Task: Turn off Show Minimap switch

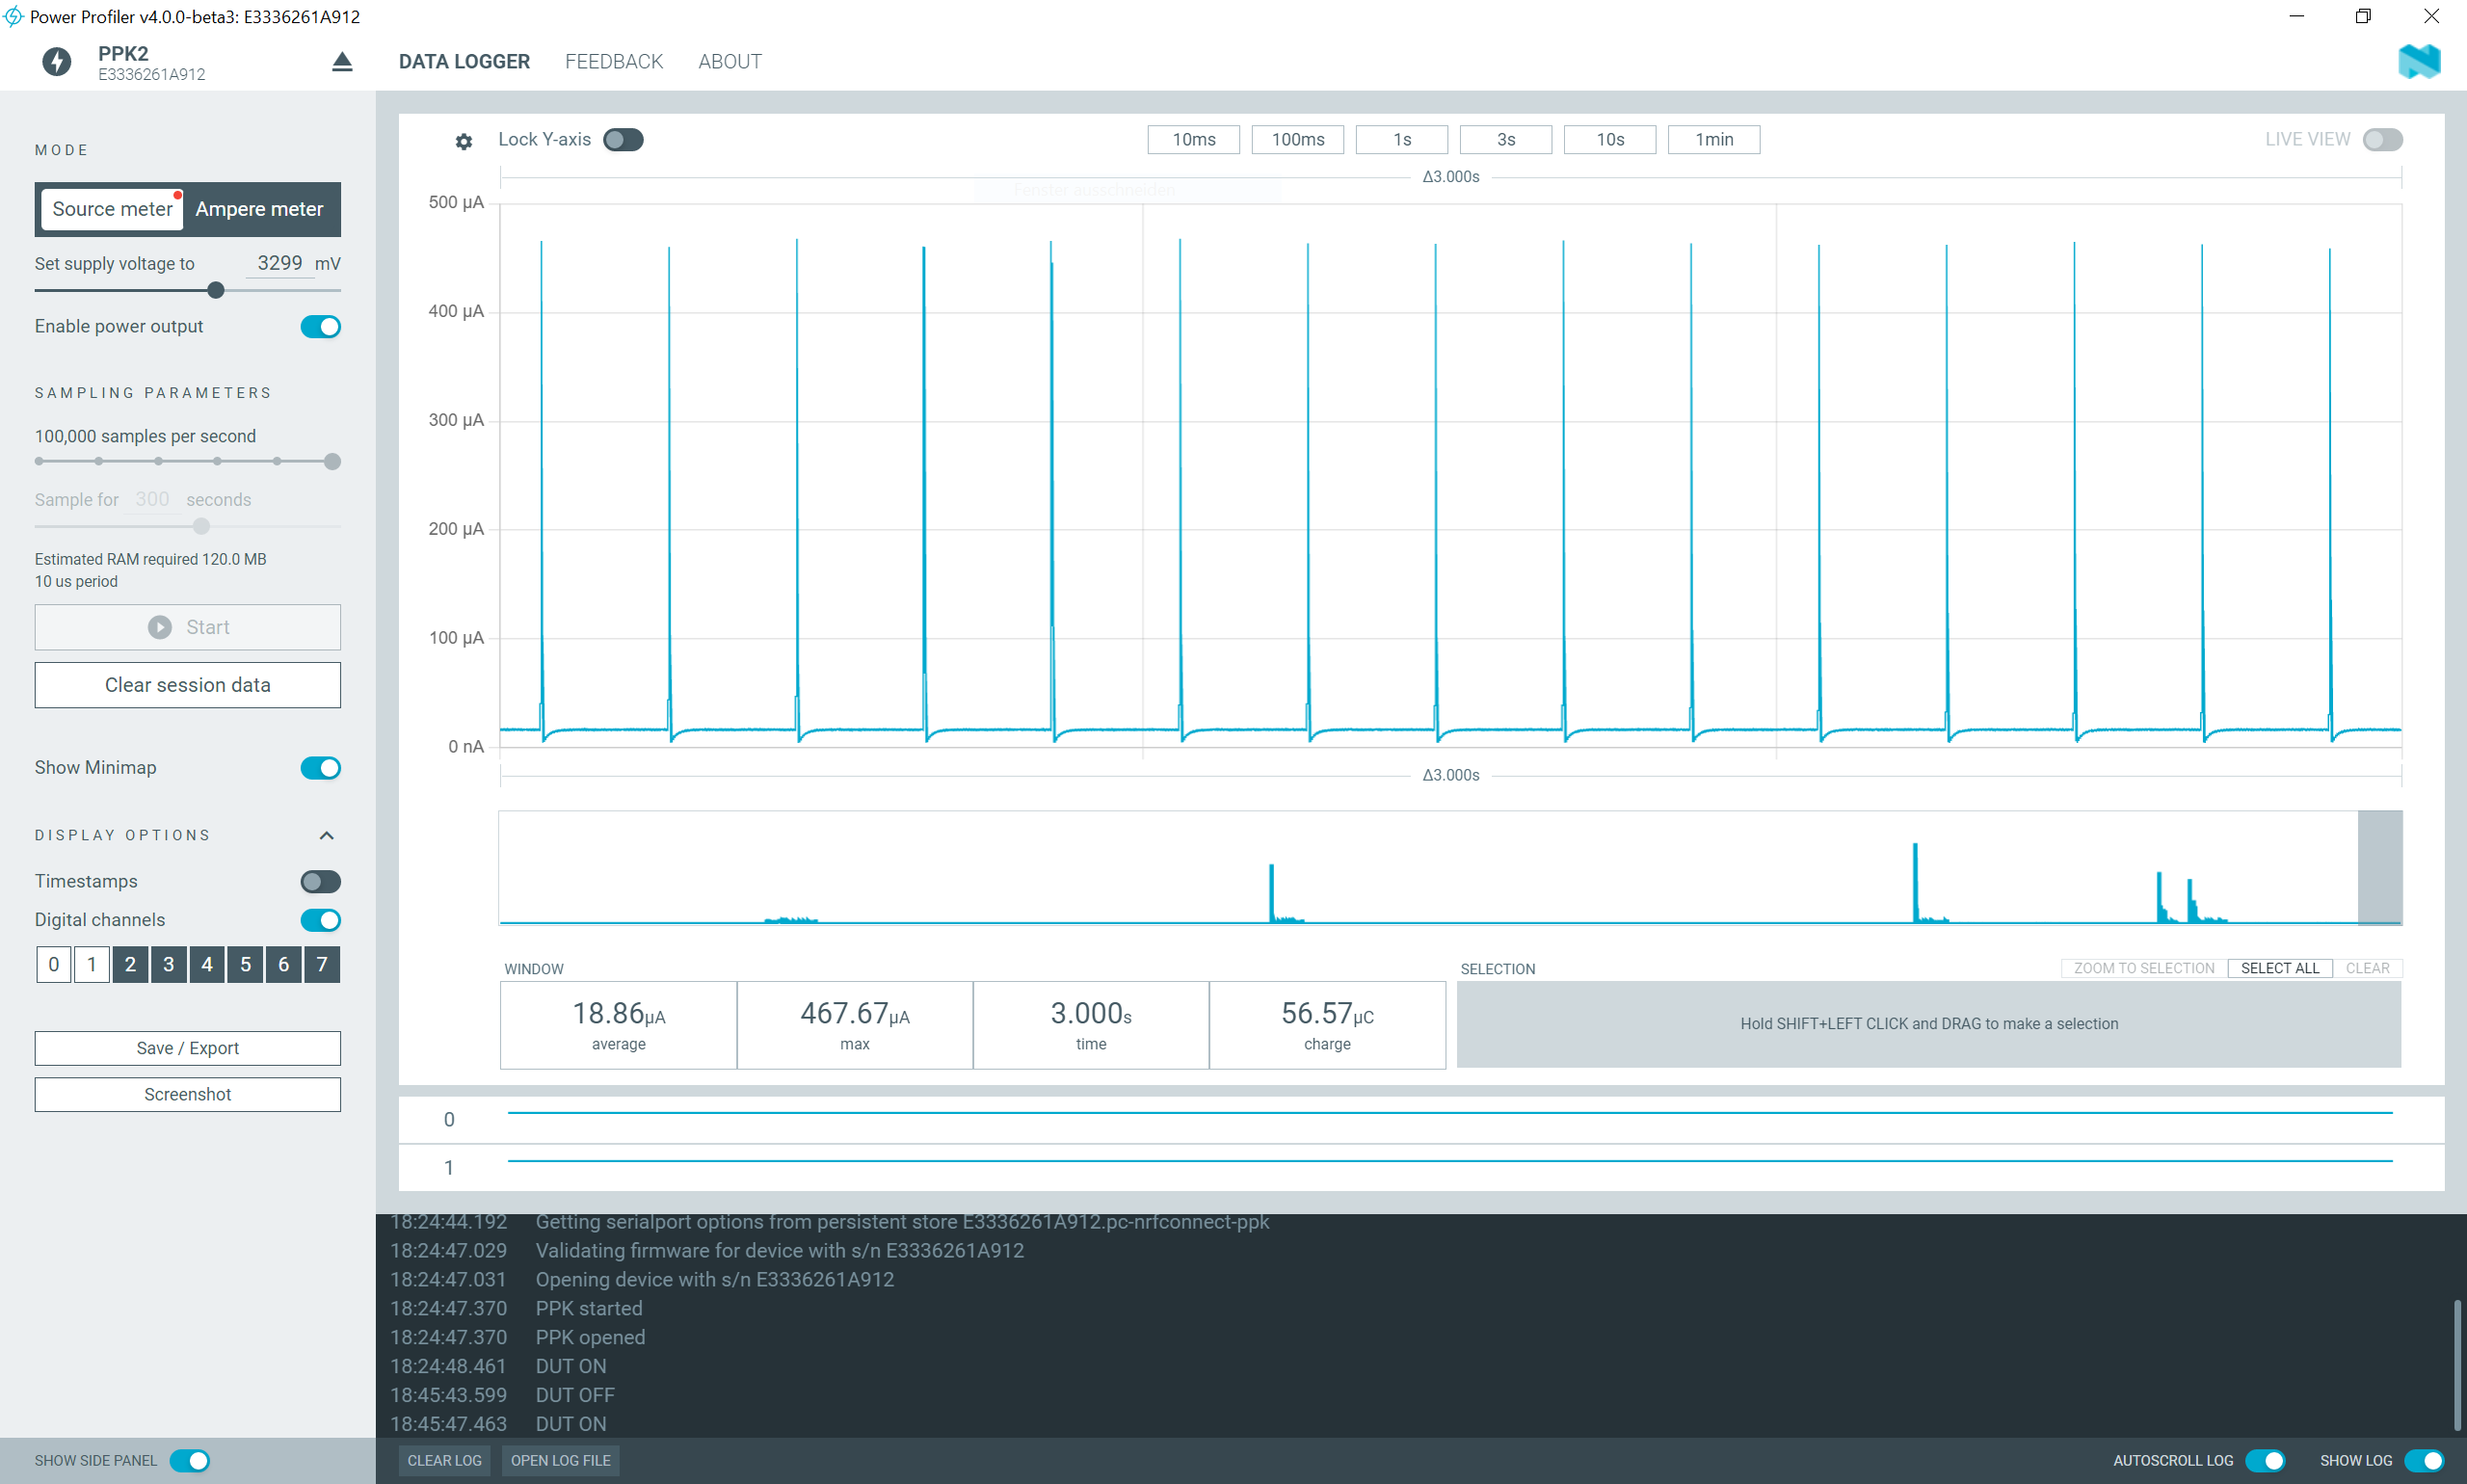Action: coord(321,768)
